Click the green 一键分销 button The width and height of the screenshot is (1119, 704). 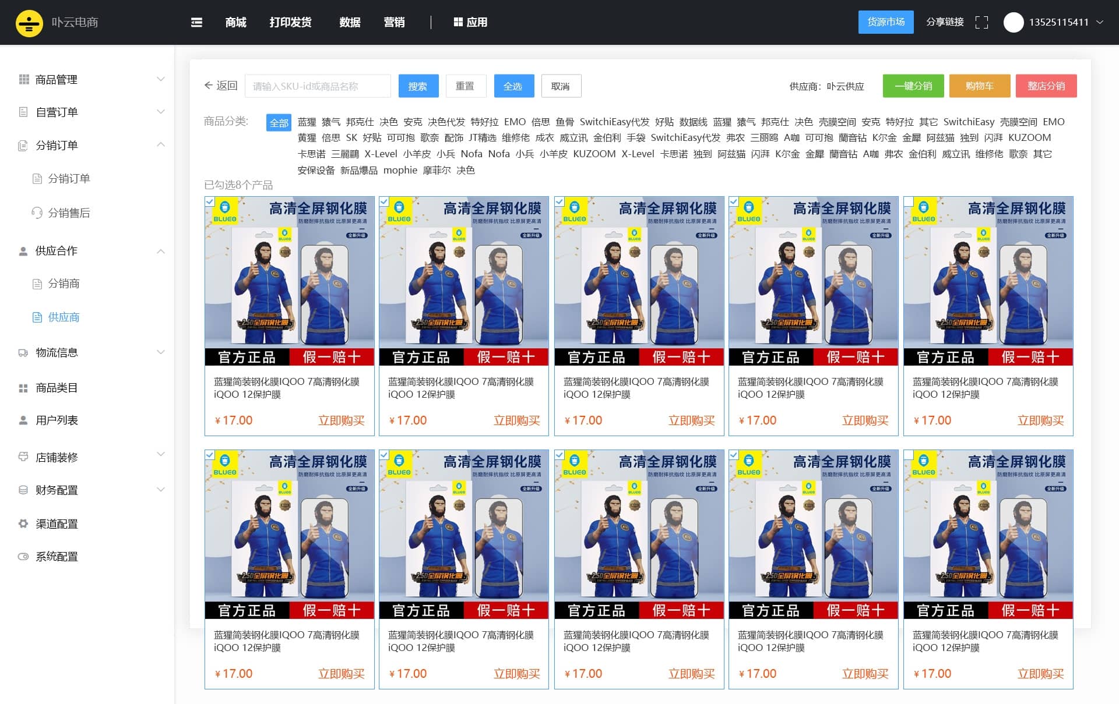pyautogui.click(x=913, y=86)
